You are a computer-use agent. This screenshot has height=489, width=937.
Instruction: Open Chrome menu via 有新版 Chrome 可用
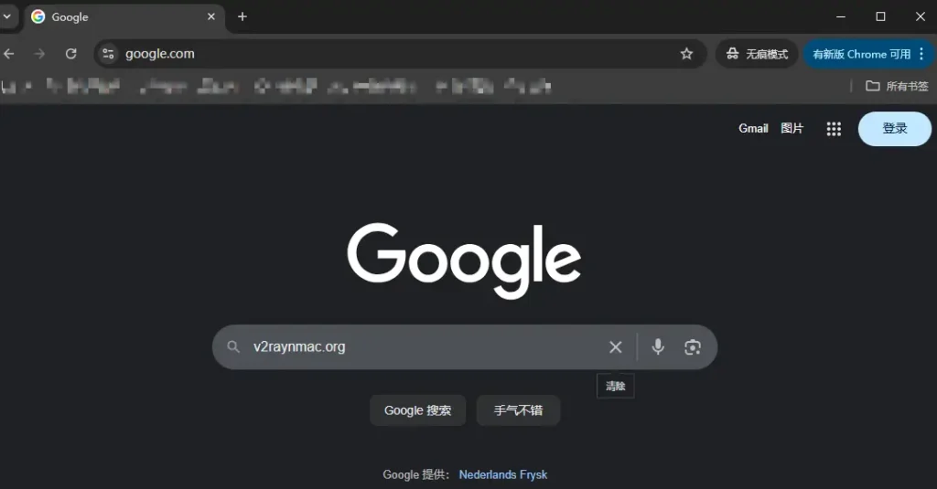(869, 54)
